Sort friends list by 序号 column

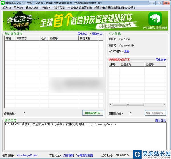[10, 39]
